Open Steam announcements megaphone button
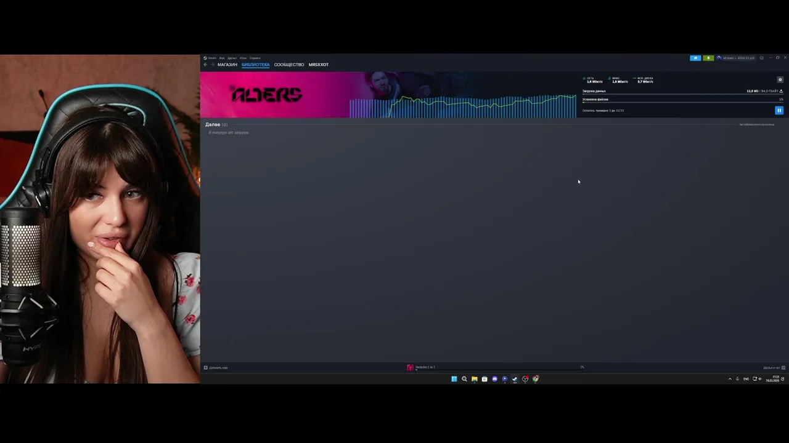The image size is (789, 443). tap(695, 58)
